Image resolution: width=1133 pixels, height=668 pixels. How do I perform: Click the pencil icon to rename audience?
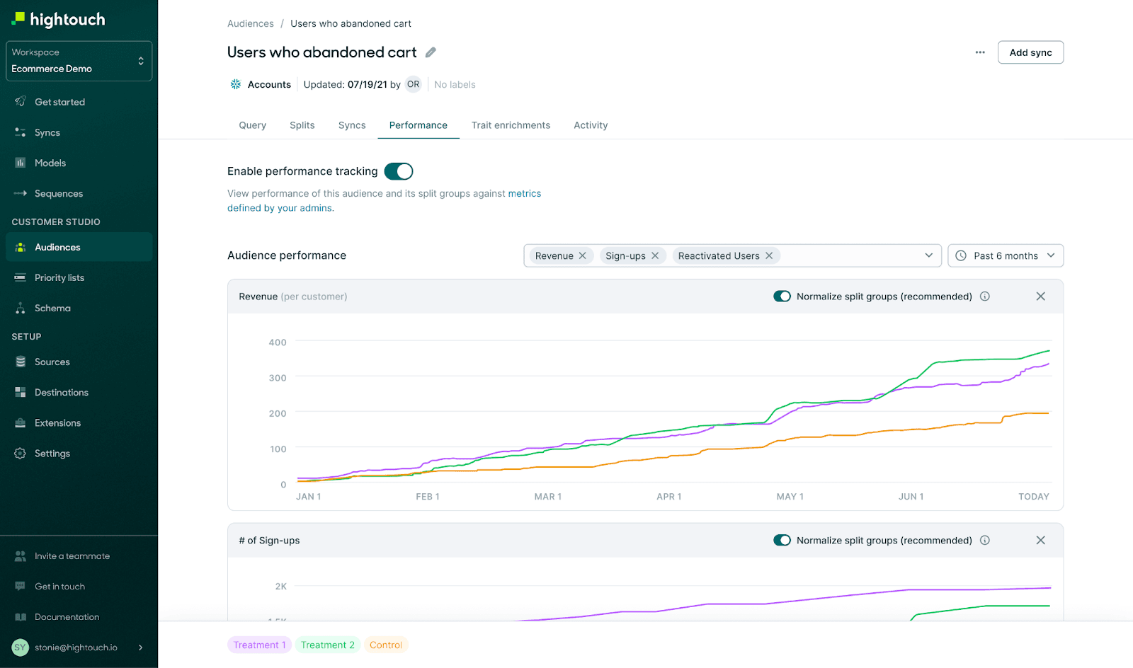pyautogui.click(x=431, y=52)
